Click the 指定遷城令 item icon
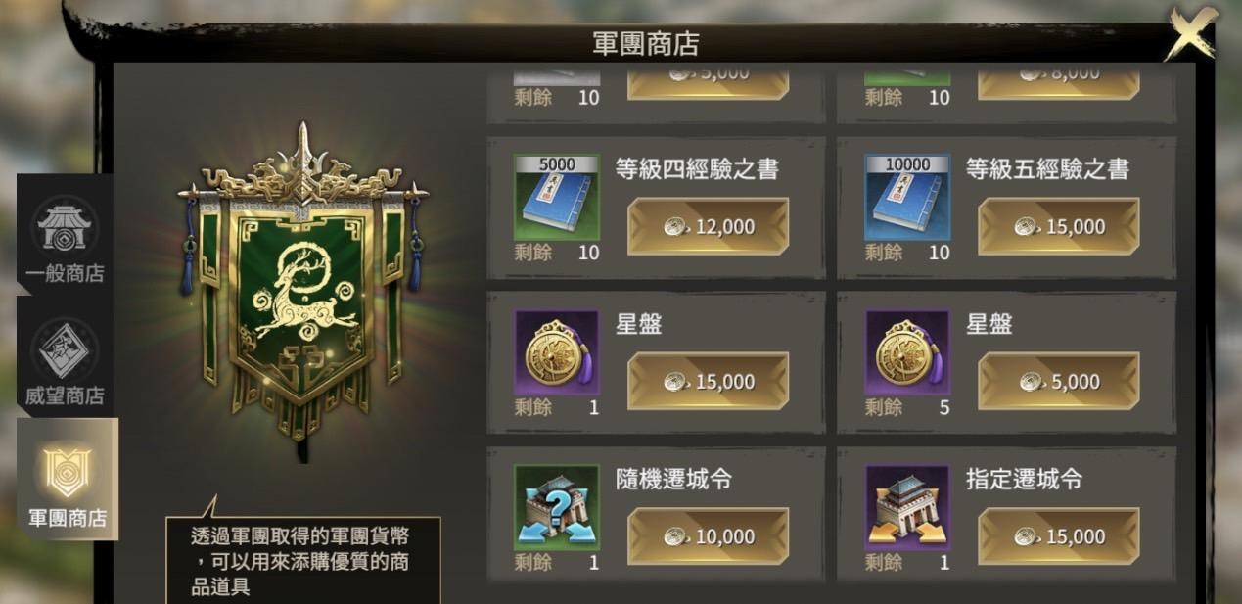 (907, 507)
